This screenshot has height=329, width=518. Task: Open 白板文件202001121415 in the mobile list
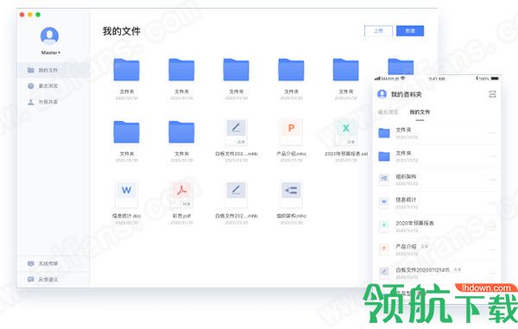click(x=436, y=273)
